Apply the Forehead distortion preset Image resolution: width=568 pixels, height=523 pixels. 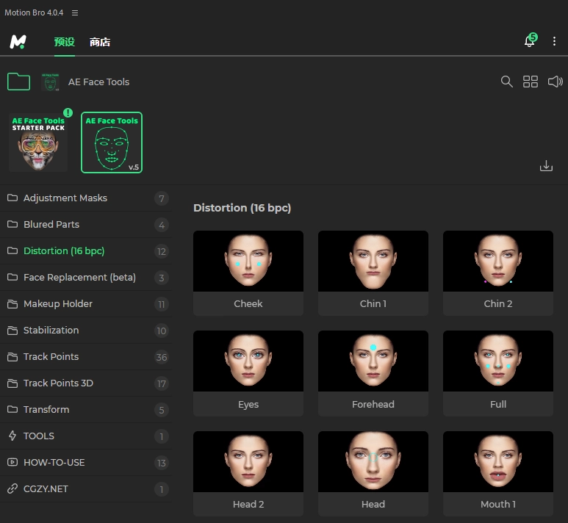(373, 373)
